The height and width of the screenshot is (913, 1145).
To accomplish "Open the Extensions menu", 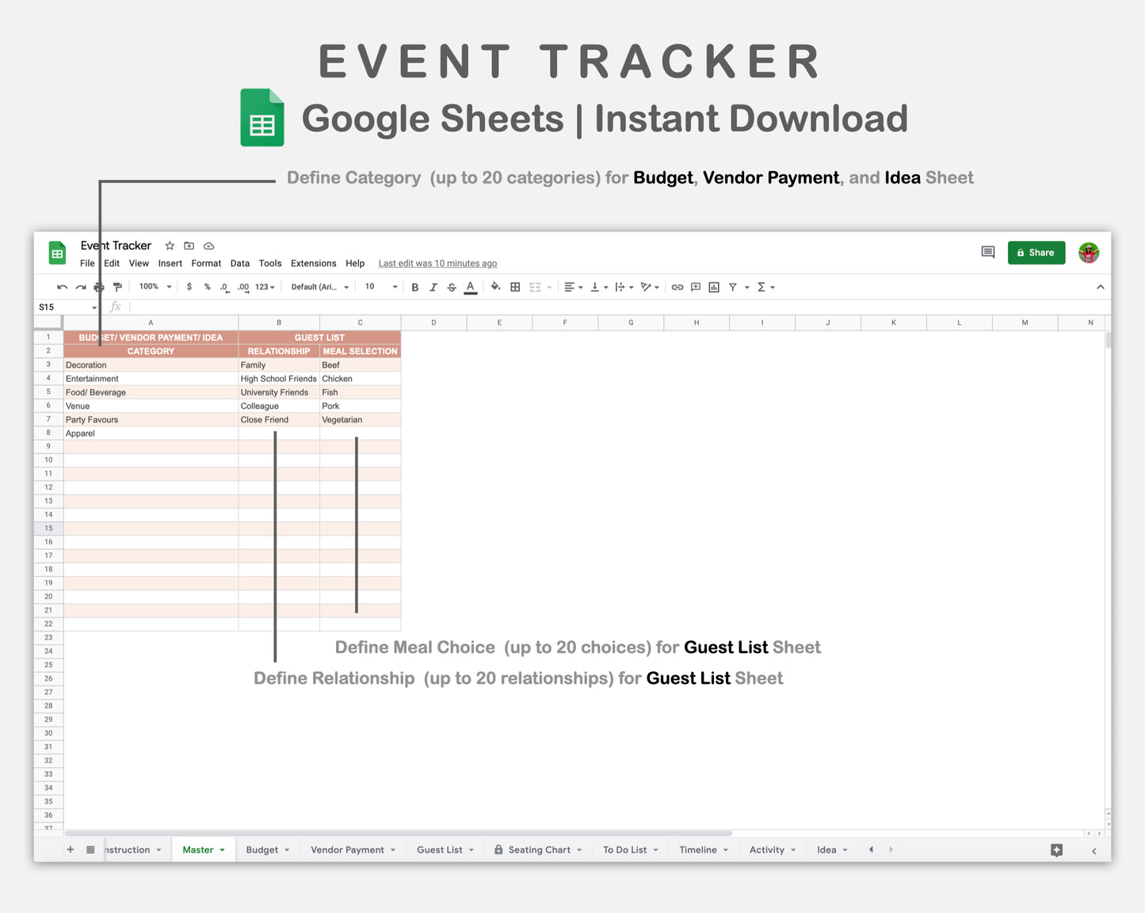I will pyautogui.click(x=313, y=263).
